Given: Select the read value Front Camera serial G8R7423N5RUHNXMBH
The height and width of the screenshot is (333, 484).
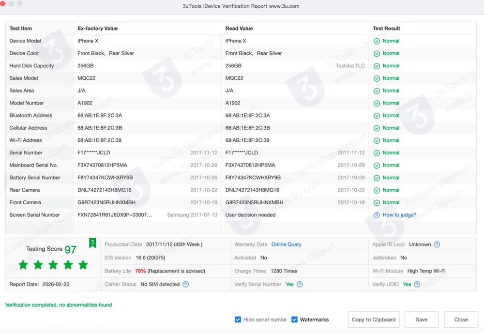Looking at the screenshot, I should [254, 202].
